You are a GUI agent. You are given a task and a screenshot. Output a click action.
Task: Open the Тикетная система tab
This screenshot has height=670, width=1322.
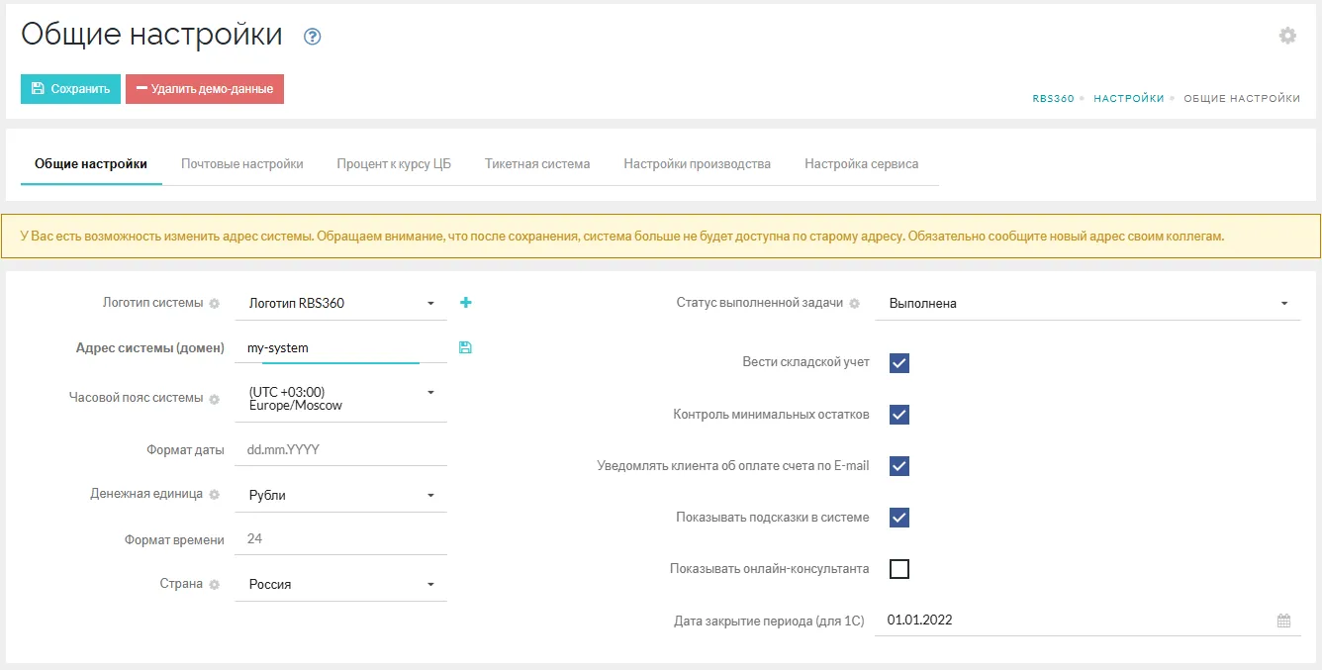click(537, 164)
